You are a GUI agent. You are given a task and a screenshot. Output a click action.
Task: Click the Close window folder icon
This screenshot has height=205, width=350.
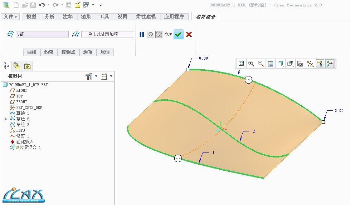77,5
